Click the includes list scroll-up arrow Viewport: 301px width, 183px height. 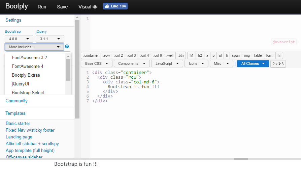point(68,56)
